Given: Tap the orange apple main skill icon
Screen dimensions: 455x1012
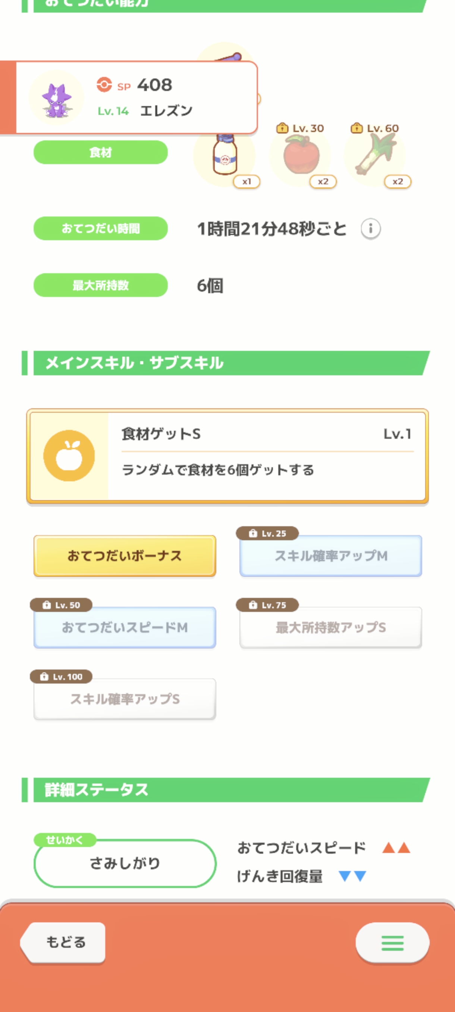Looking at the screenshot, I should pyautogui.click(x=69, y=456).
